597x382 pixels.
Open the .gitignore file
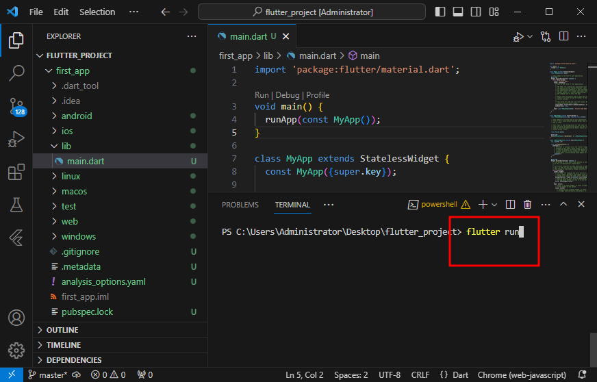[120, 252]
